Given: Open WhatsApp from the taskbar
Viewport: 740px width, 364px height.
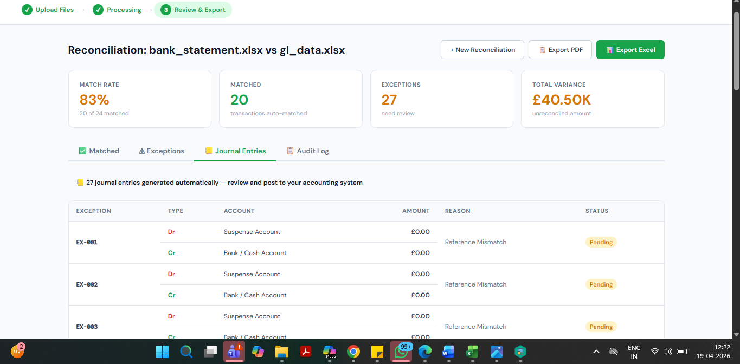Looking at the screenshot, I should coord(401,352).
